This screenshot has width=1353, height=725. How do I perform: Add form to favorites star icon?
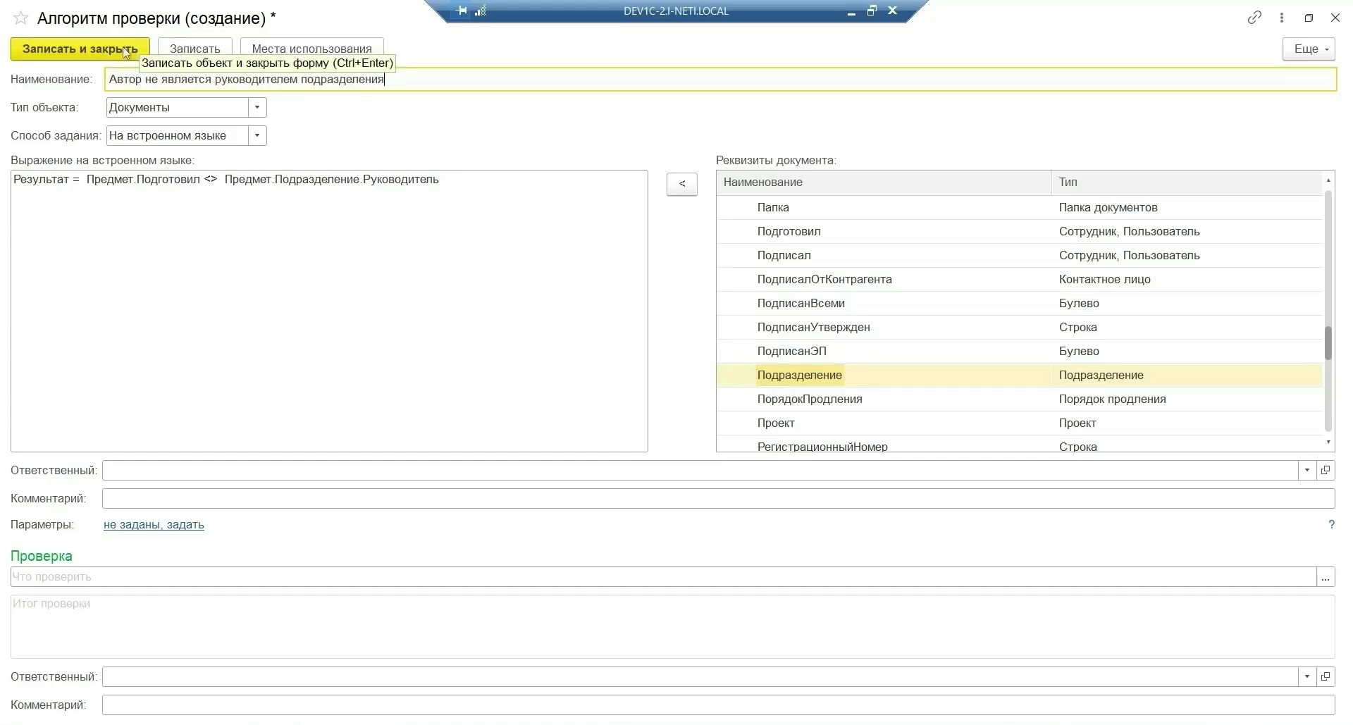click(x=21, y=18)
